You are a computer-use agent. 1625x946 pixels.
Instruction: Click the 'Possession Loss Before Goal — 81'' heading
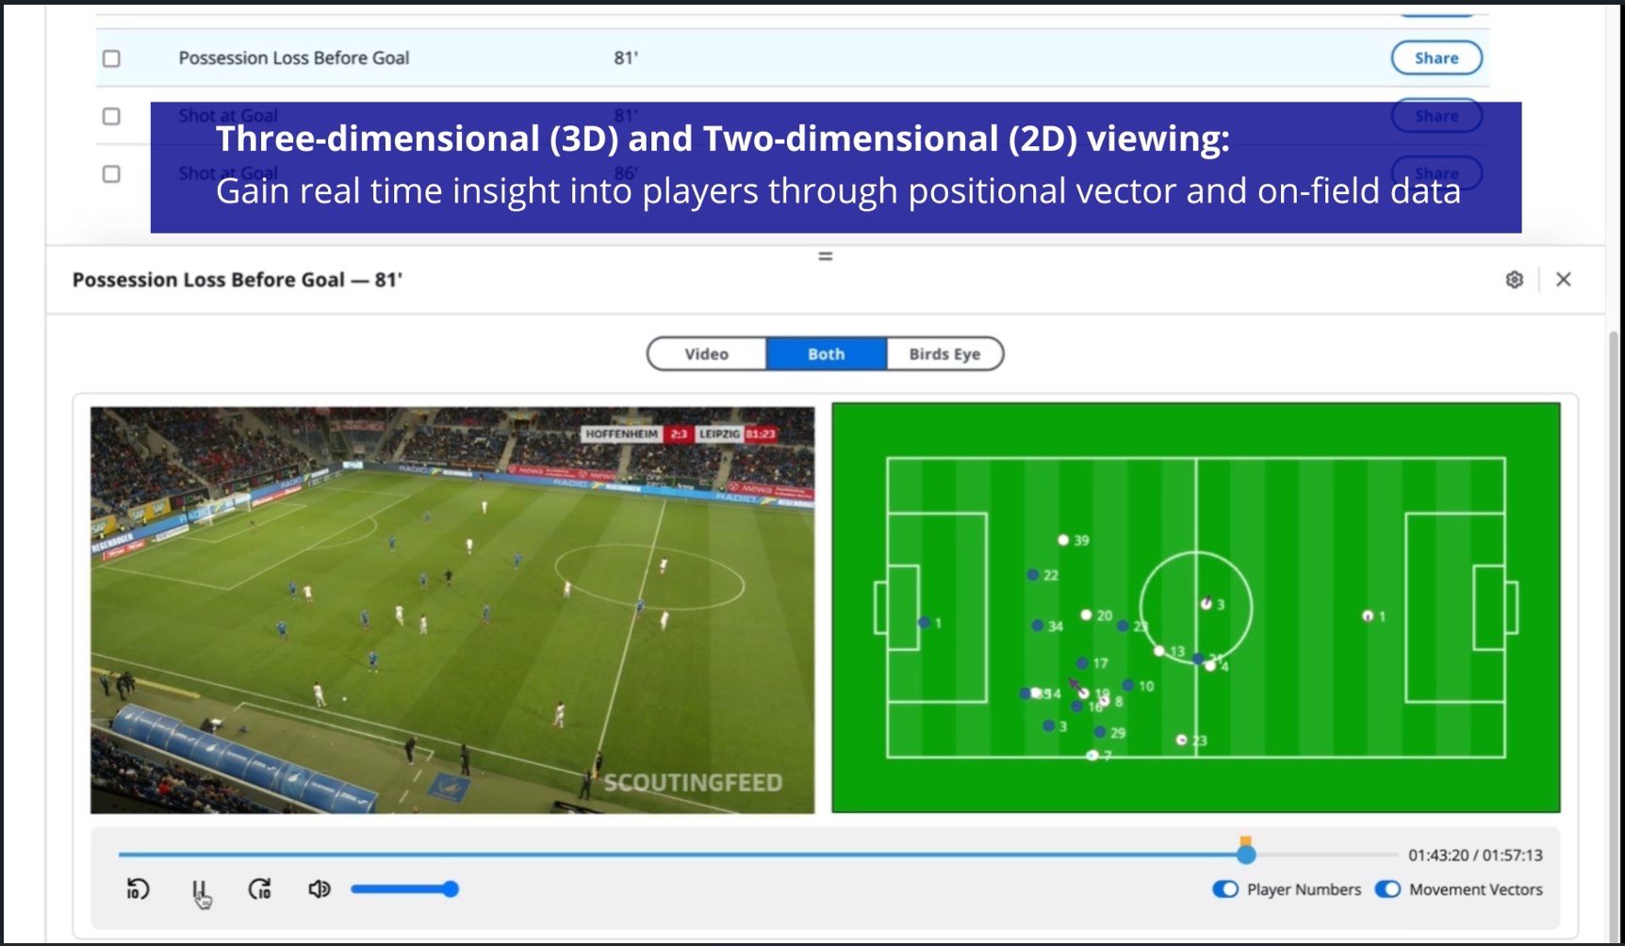(x=238, y=280)
